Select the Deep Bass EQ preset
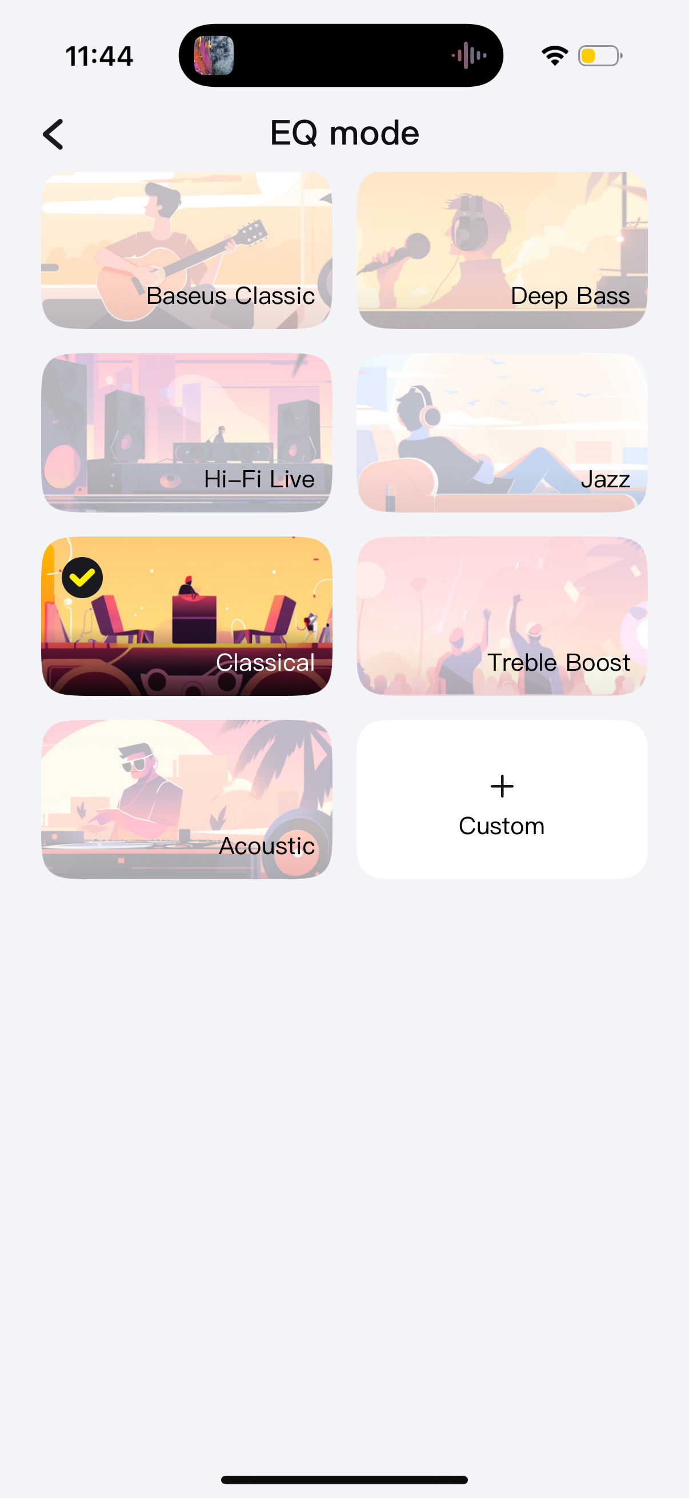Screen dimensions: 689x1498 click(x=502, y=250)
